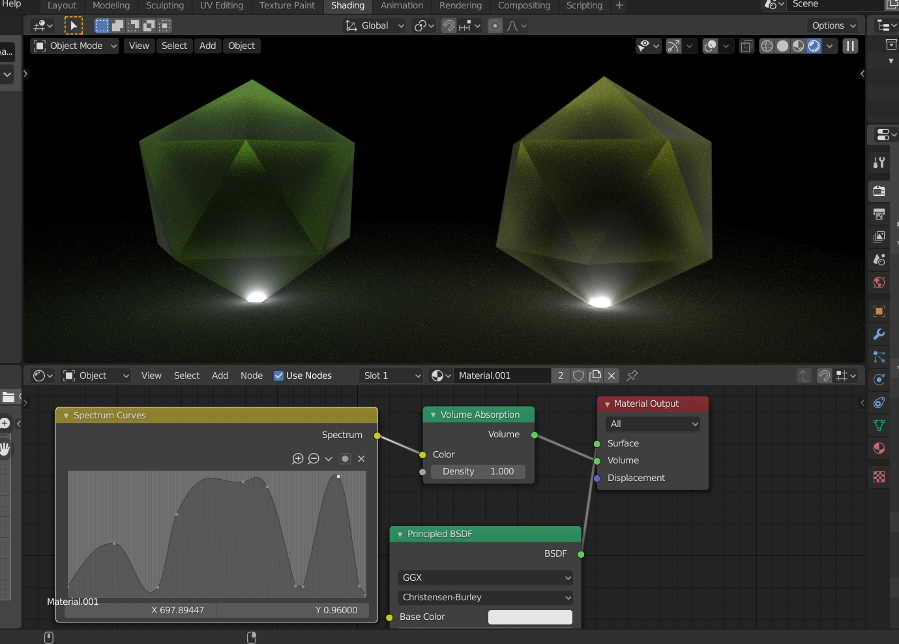Switch to the UV Editing workspace tab

point(222,5)
